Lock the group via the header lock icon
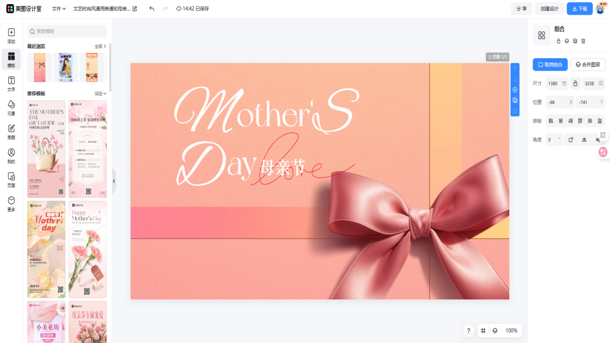Image resolution: width=610 pixels, height=343 pixels. click(558, 41)
